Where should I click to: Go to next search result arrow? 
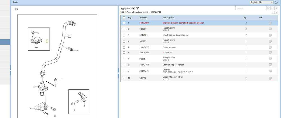pos(277,8)
